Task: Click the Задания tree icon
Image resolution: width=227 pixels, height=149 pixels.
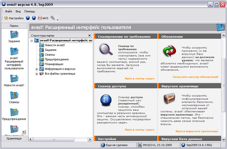Action: 42,50
